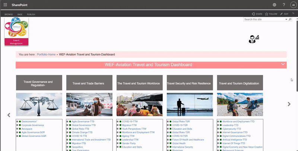
Task: Click the search magnifier icon
Action: (x=290, y=19)
